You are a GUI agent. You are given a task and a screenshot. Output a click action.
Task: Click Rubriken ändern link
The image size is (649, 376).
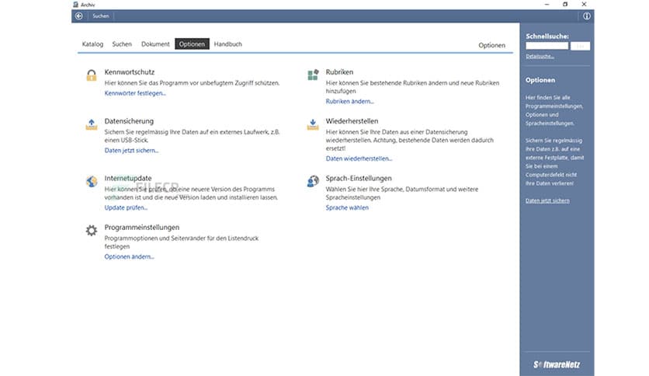point(349,102)
